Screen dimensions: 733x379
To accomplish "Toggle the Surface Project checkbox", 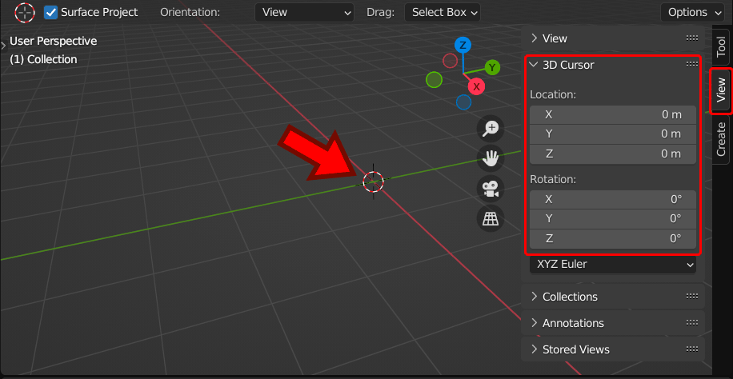I will click(x=50, y=13).
